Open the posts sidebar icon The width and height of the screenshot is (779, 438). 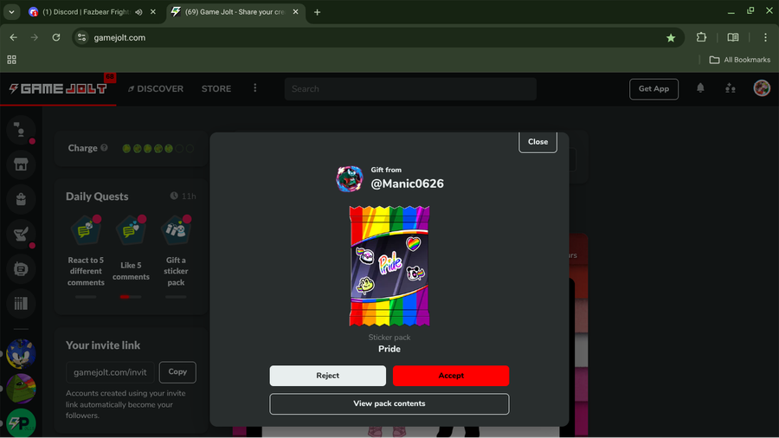(21, 268)
